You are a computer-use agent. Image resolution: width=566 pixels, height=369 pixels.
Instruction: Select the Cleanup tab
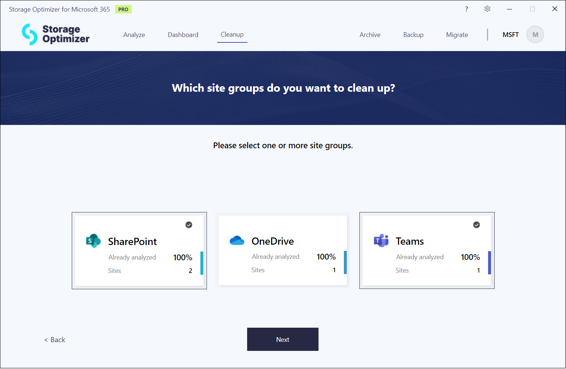(x=232, y=34)
